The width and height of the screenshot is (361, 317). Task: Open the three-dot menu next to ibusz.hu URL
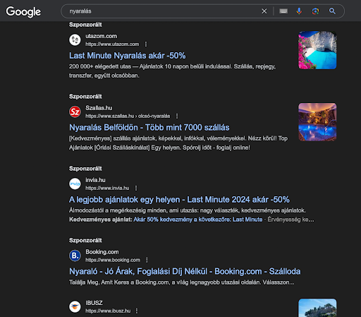(137, 311)
